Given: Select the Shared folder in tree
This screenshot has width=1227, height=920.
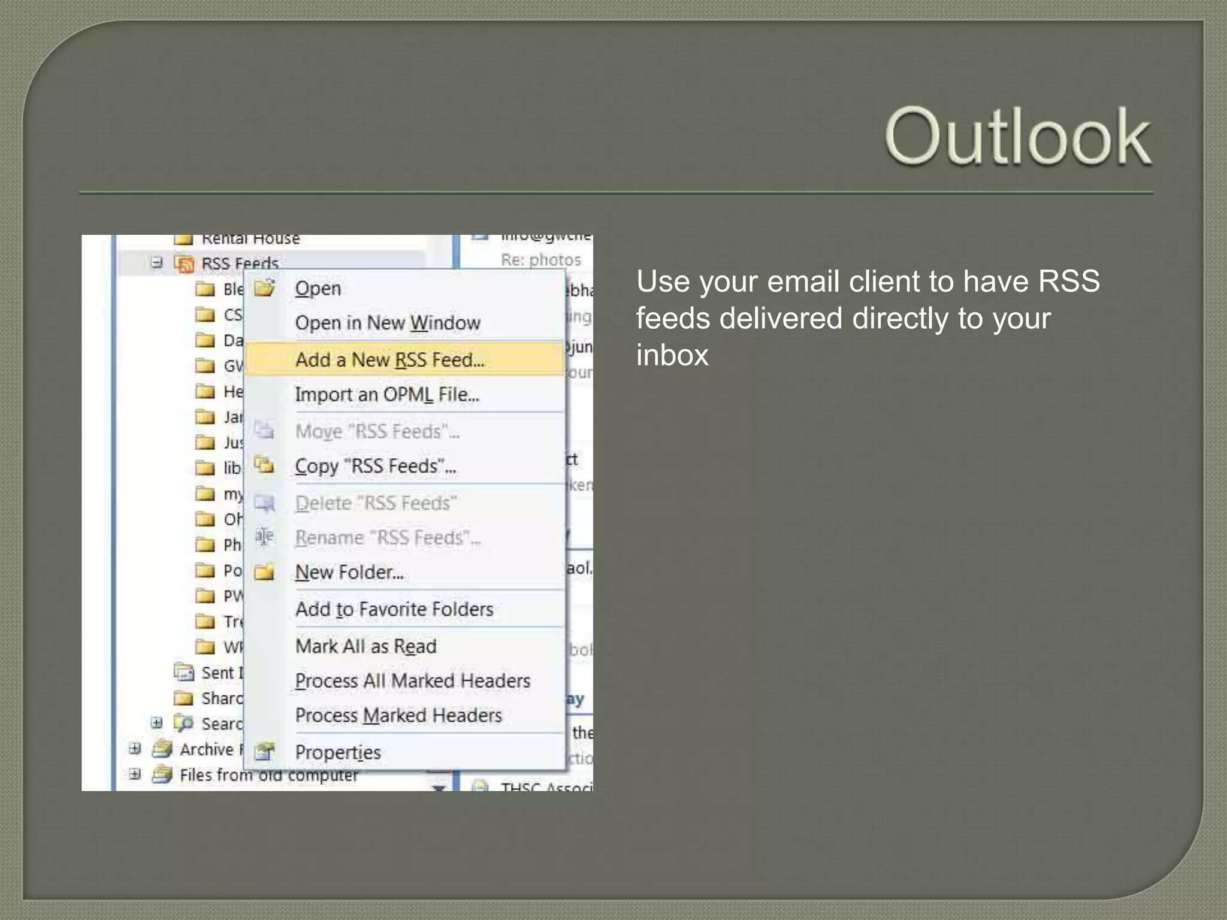Looking at the screenshot, I should [222, 699].
